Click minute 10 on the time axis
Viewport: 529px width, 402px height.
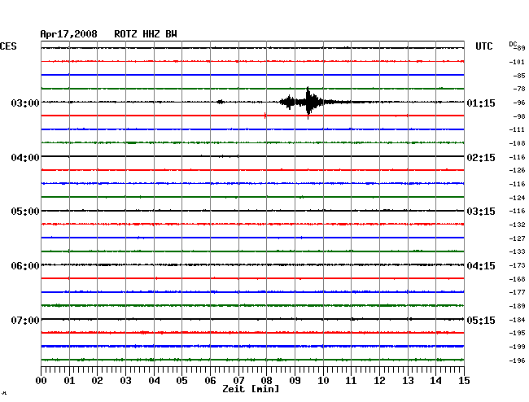323,381
